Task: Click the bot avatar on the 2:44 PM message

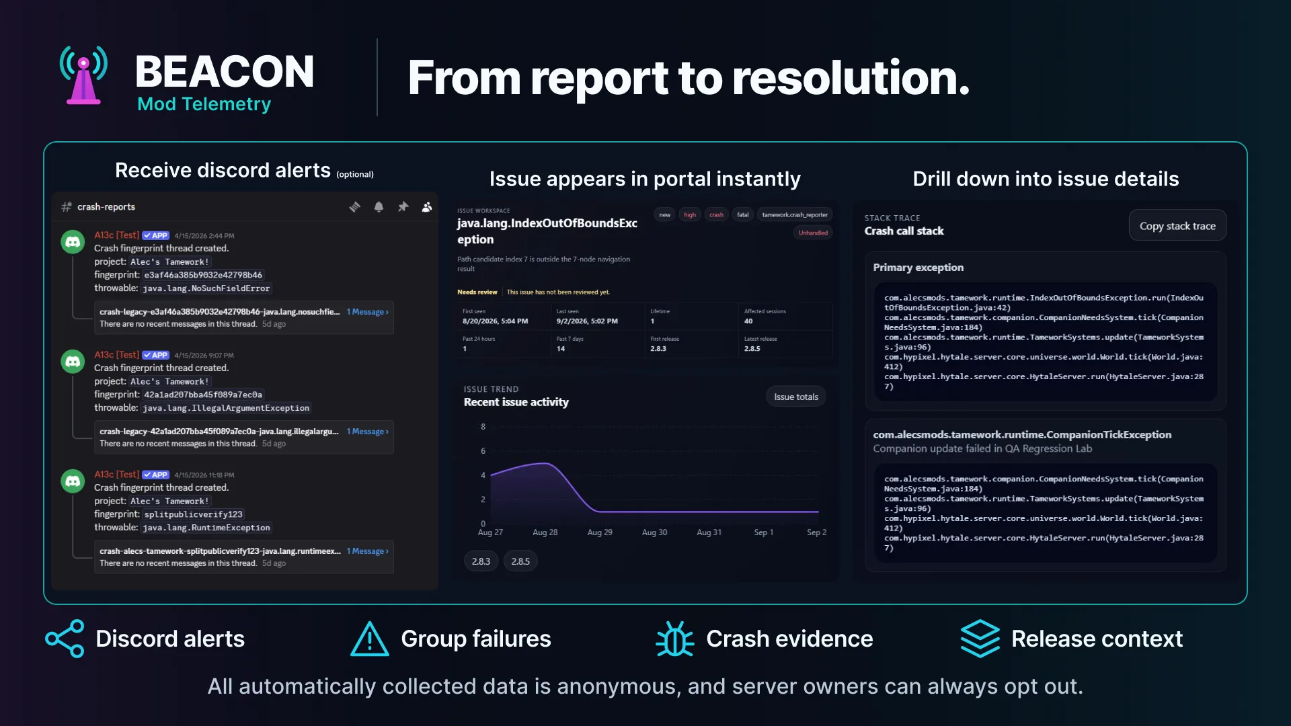Action: [x=73, y=242]
